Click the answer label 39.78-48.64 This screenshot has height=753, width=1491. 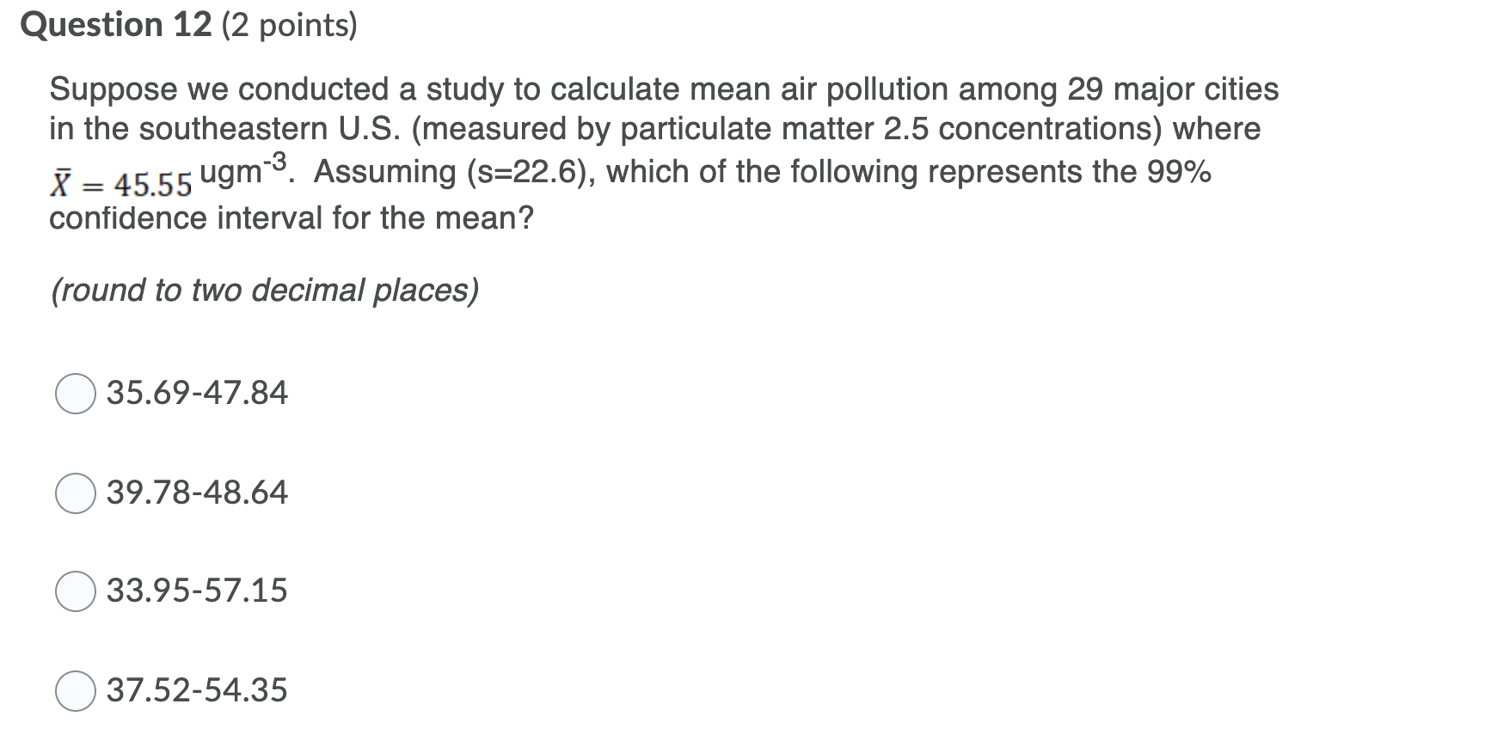coord(196,493)
